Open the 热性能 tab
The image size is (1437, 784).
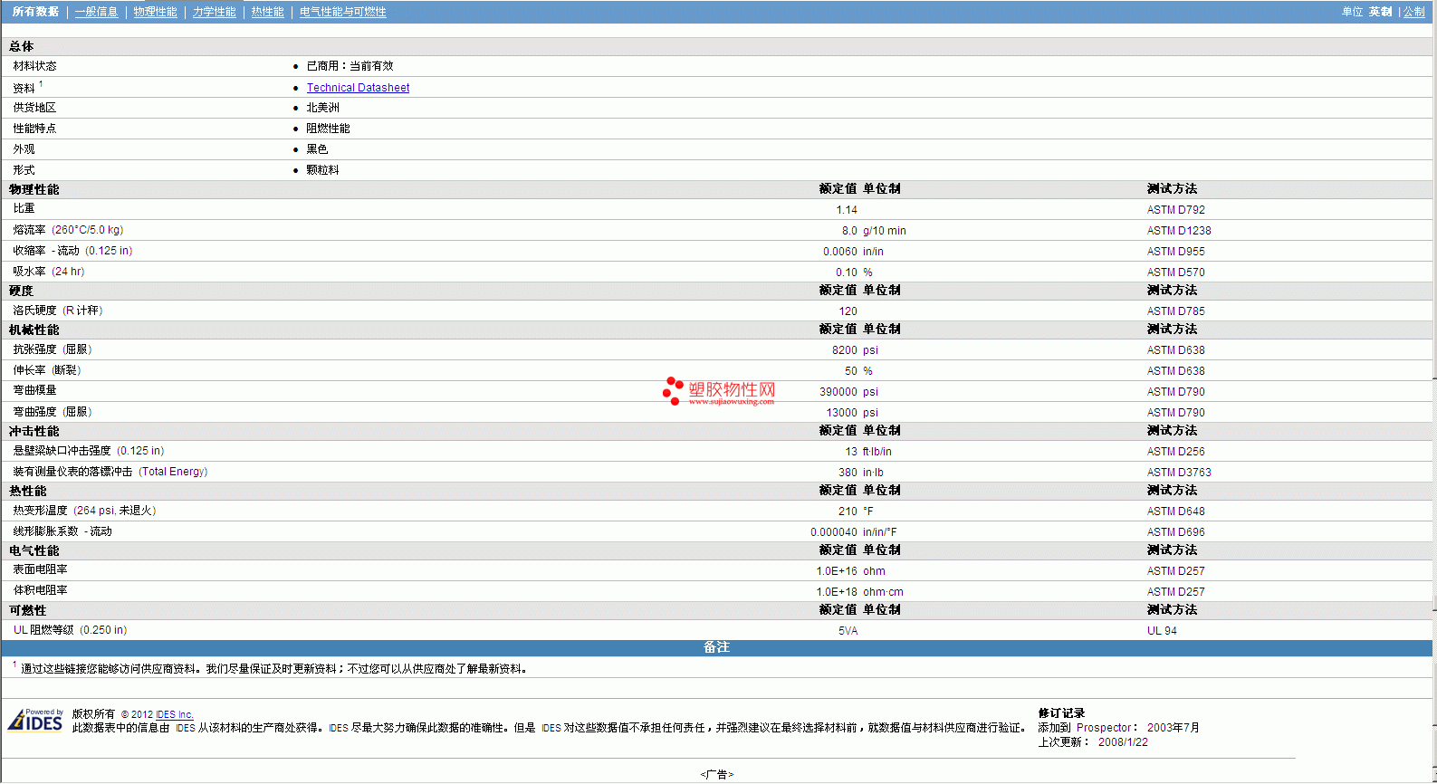pos(267,12)
